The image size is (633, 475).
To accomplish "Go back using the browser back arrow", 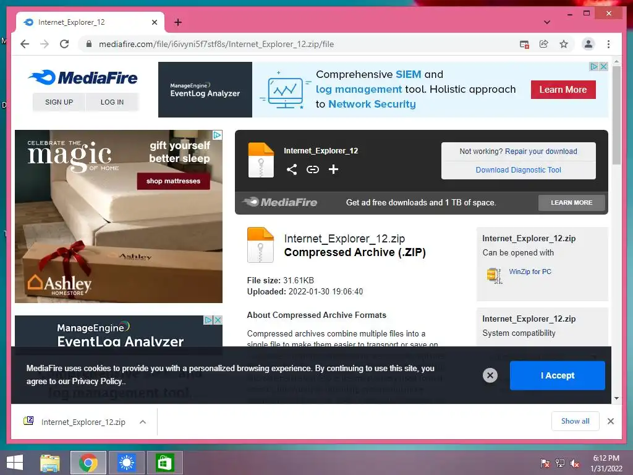I will 25,44.
